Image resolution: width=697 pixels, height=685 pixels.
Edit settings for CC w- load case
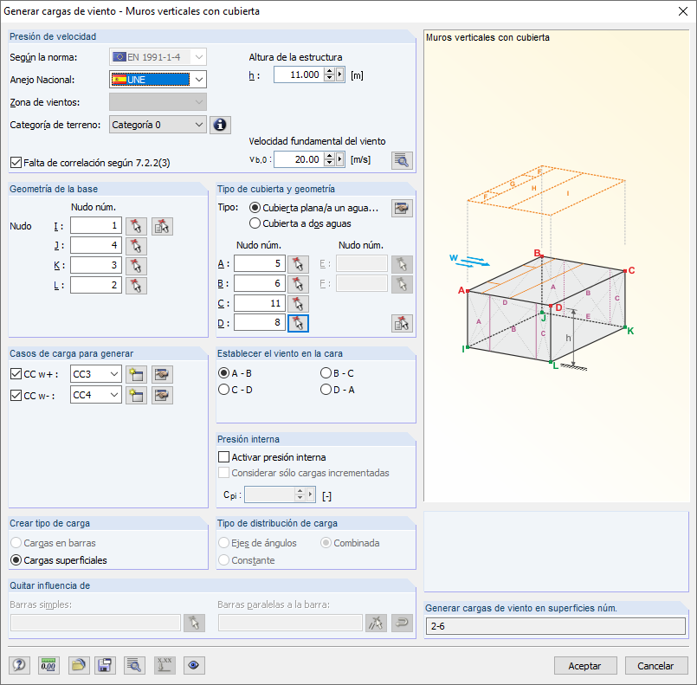(162, 395)
